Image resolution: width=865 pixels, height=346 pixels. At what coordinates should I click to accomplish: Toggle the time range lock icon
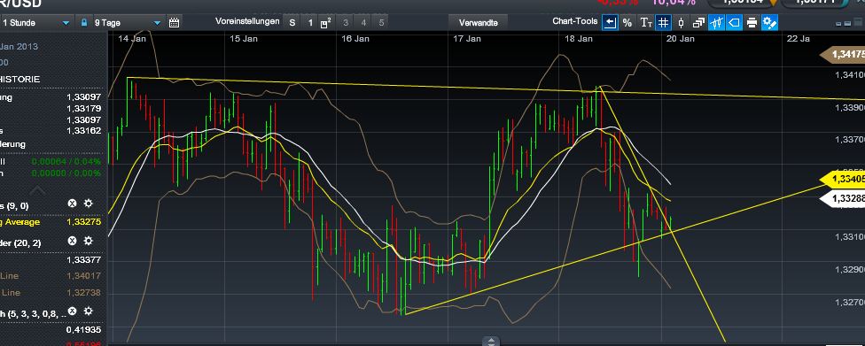[x=84, y=23]
